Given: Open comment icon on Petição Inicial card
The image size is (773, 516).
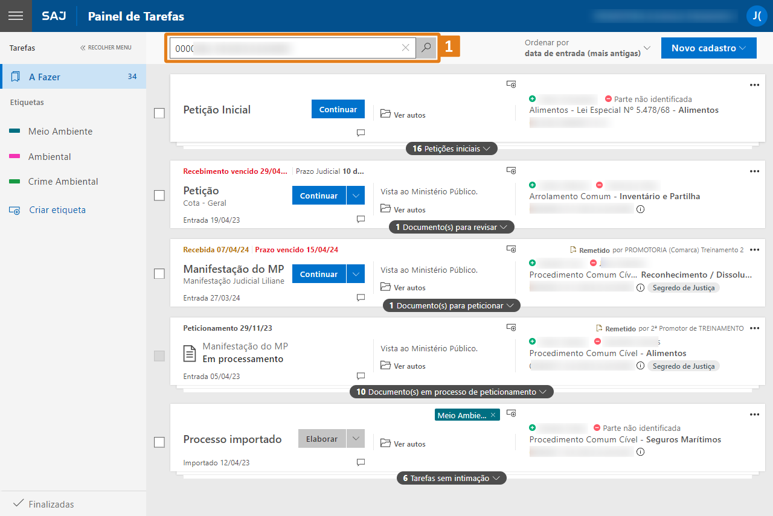Looking at the screenshot, I should 361,133.
